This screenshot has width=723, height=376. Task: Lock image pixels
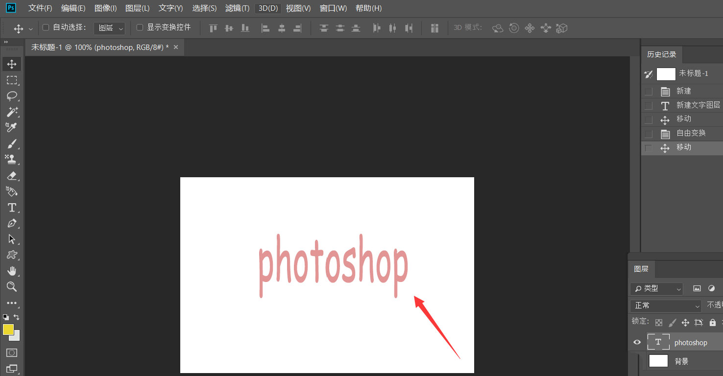(672, 322)
